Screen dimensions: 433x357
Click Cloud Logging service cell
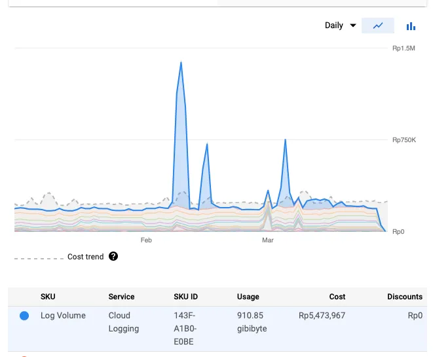124,322
